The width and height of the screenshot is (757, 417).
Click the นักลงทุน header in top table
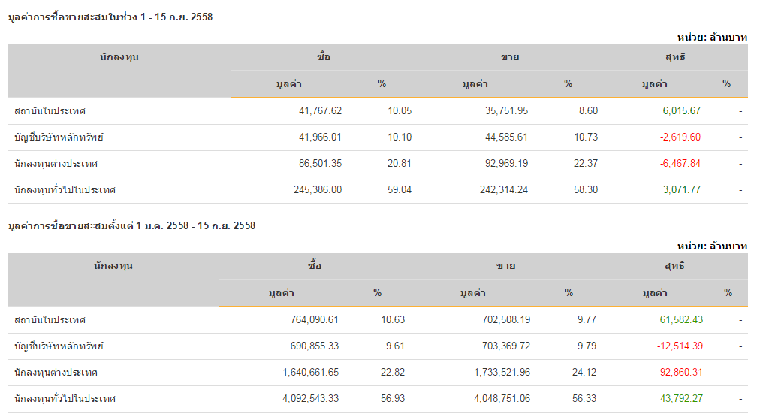point(119,57)
